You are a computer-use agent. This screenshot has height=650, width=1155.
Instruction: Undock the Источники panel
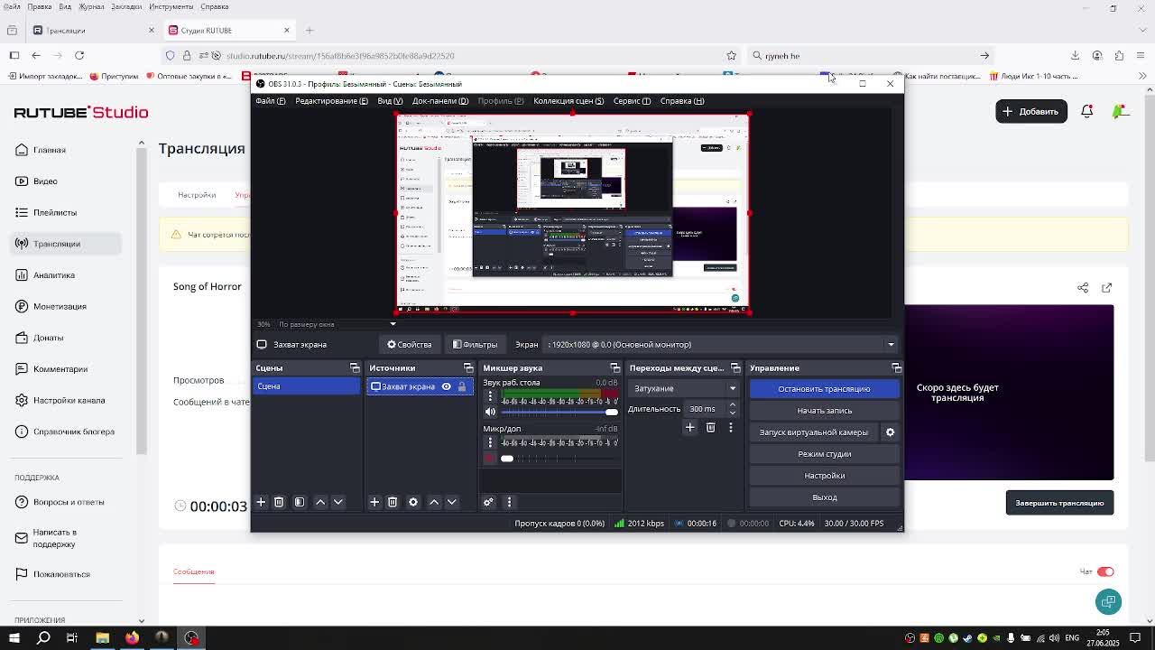pyautogui.click(x=468, y=368)
